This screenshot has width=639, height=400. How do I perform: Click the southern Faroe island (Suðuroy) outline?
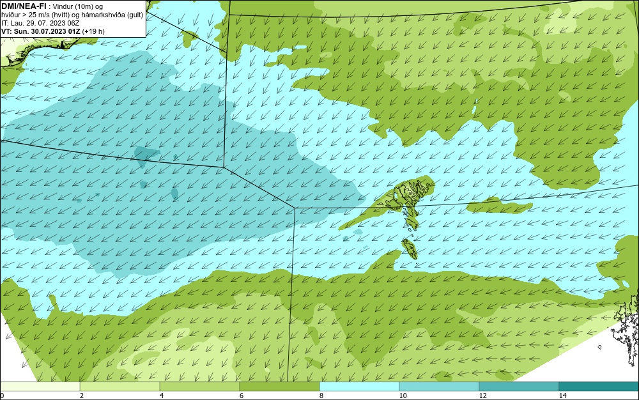pyautogui.click(x=410, y=249)
